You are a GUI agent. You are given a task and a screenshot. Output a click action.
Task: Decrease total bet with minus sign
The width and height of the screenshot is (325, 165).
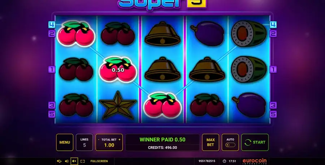tap(99, 140)
